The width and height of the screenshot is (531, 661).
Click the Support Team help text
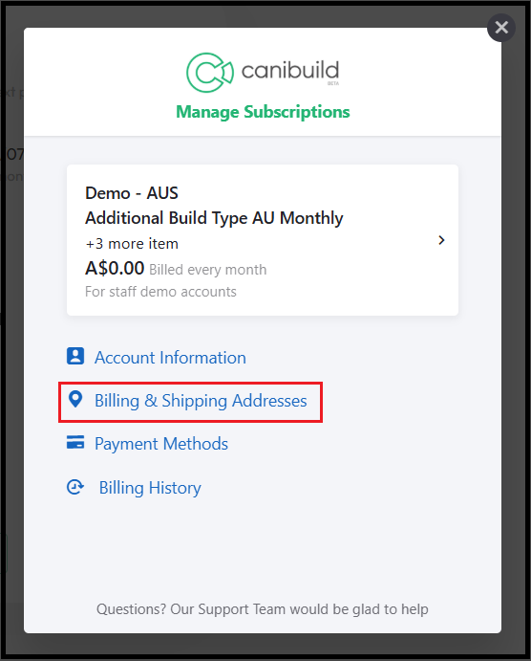click(x=262, y=609)
